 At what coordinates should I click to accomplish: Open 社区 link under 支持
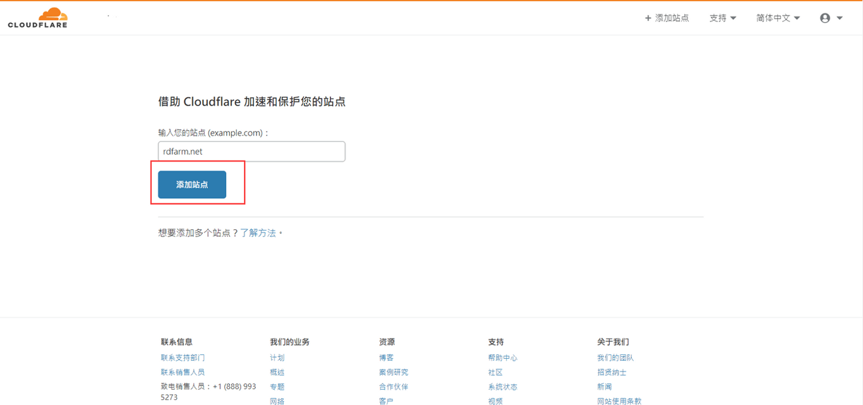[x=495, y=372]
